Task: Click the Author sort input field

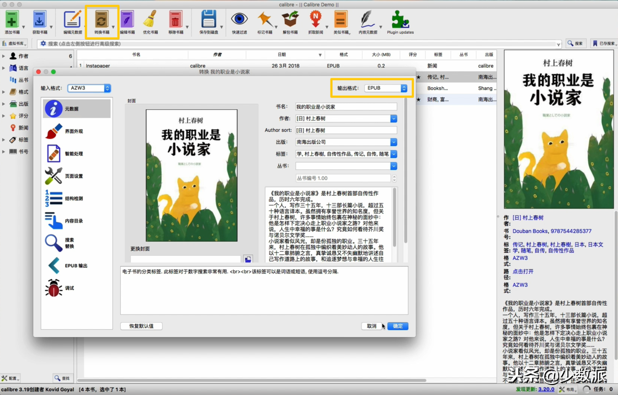Action: point(346,130)
